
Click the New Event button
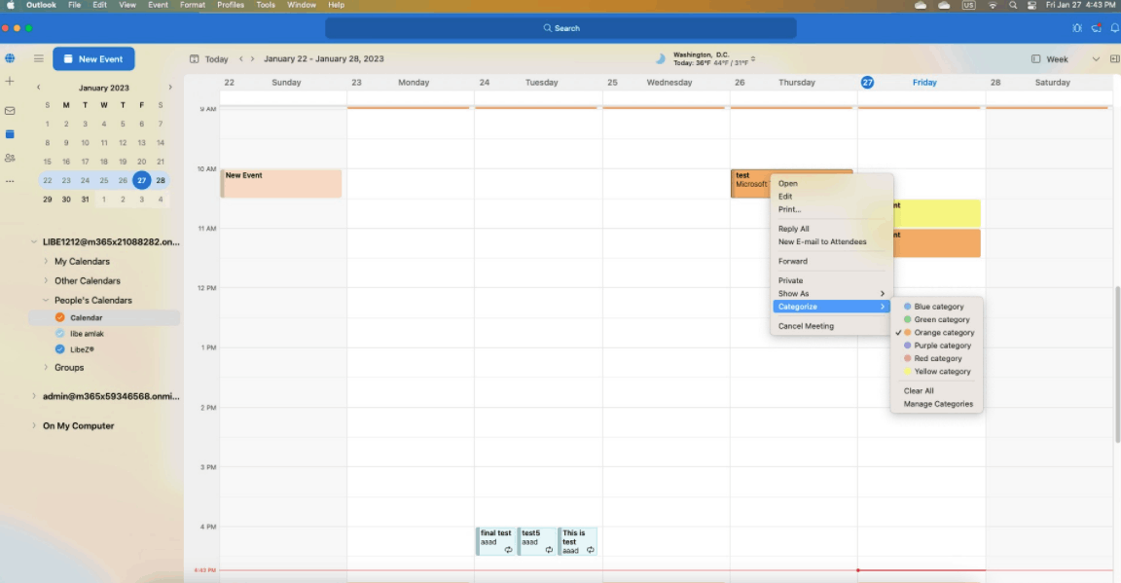point(93,58)
